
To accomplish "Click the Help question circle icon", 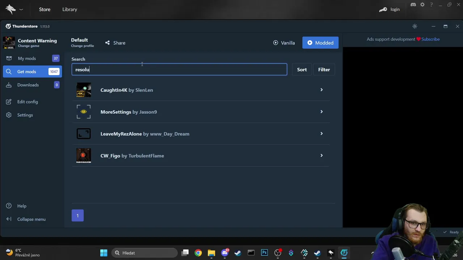I will point(9,206).
